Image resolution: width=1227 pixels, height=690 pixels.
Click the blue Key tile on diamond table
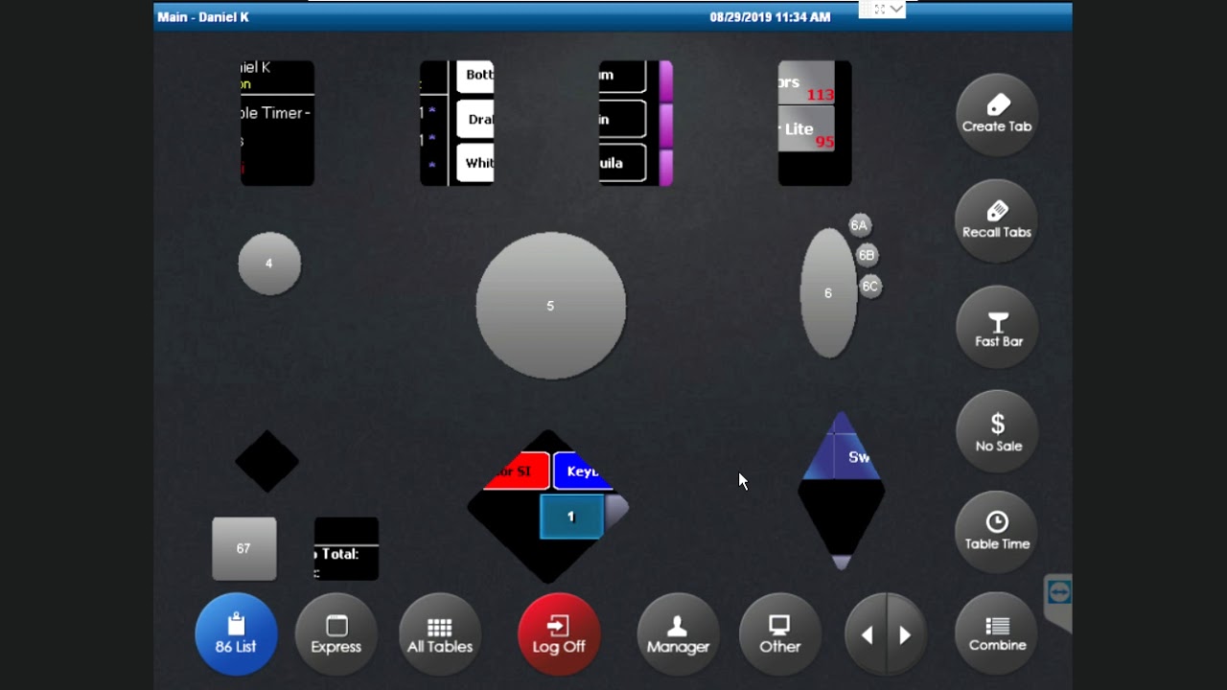(583, 471)
